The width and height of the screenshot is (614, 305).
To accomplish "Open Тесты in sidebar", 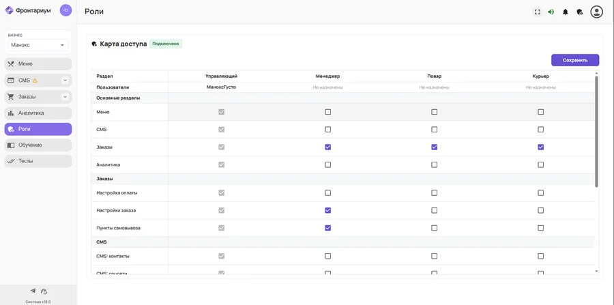I will tap(38, 161).
